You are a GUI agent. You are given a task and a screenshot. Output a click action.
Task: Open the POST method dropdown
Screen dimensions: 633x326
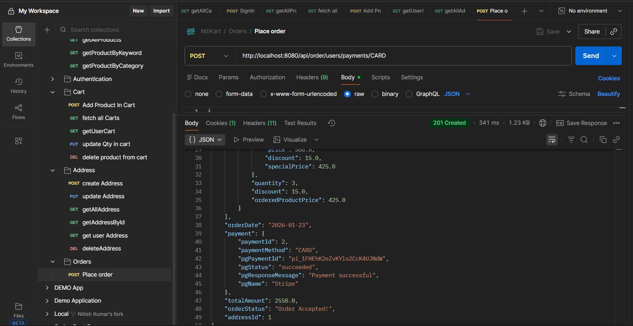209,56
